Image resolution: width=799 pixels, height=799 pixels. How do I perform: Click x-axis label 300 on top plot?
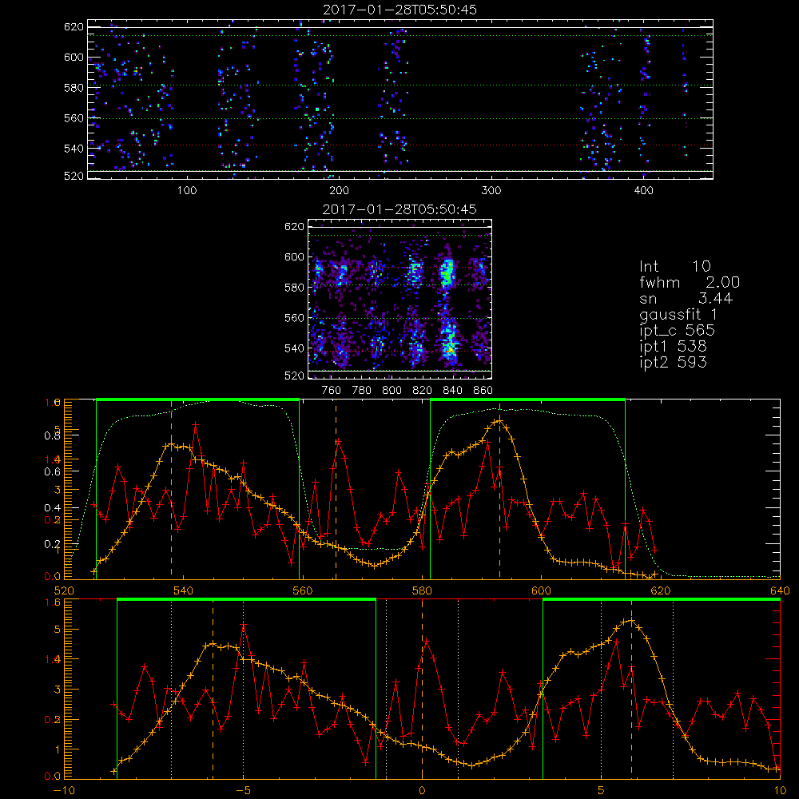coord(491,191)
